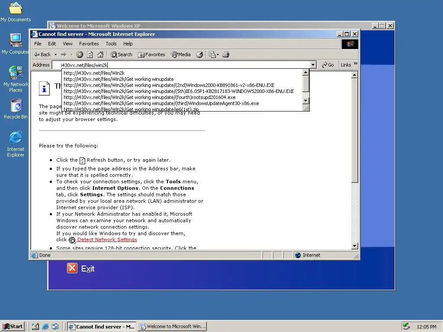Open the Media toolbar button
The height and width of the screenshot is (332, 443).
coord(181,54)
